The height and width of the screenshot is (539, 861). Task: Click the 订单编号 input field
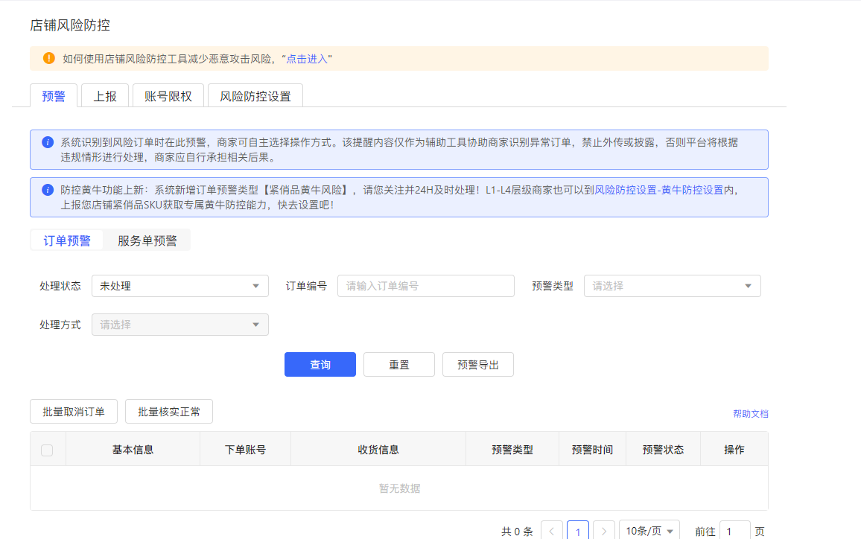pos(425,286)
